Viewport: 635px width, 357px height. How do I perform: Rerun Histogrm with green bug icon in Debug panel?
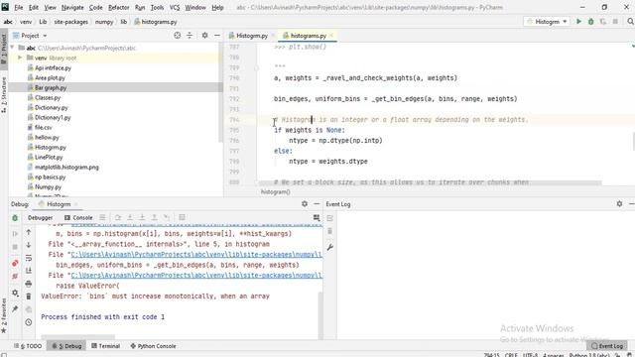(x=15, y=218)
